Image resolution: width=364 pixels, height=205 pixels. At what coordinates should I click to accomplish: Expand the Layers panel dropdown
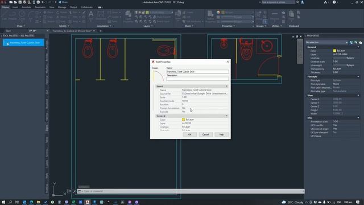click(x=148, y=26)
